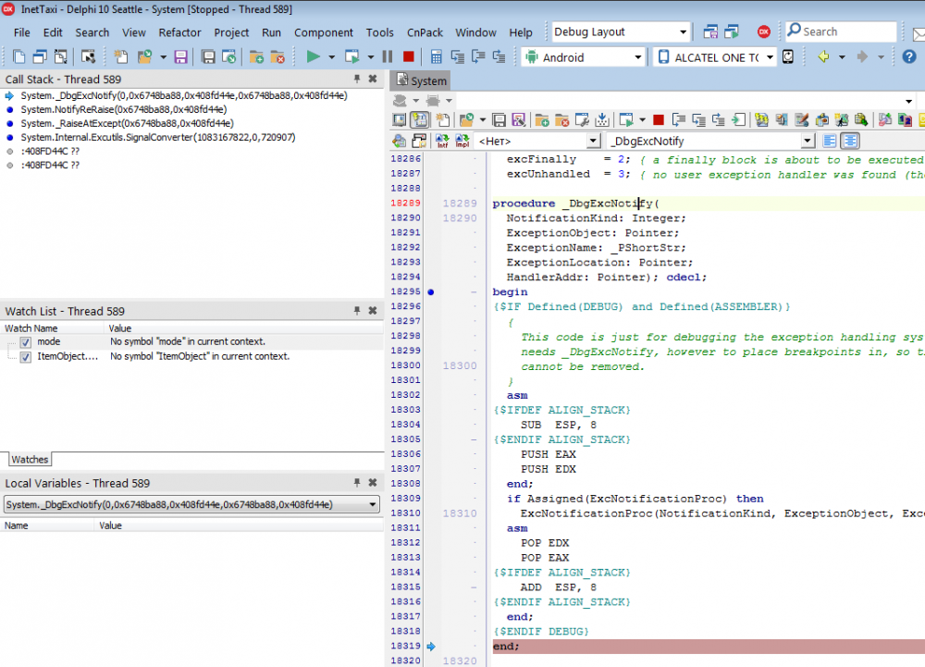This screenshot has width=925, height=667.
Task: Click the green Run button in main toolbar
Action: coord(313,56)
